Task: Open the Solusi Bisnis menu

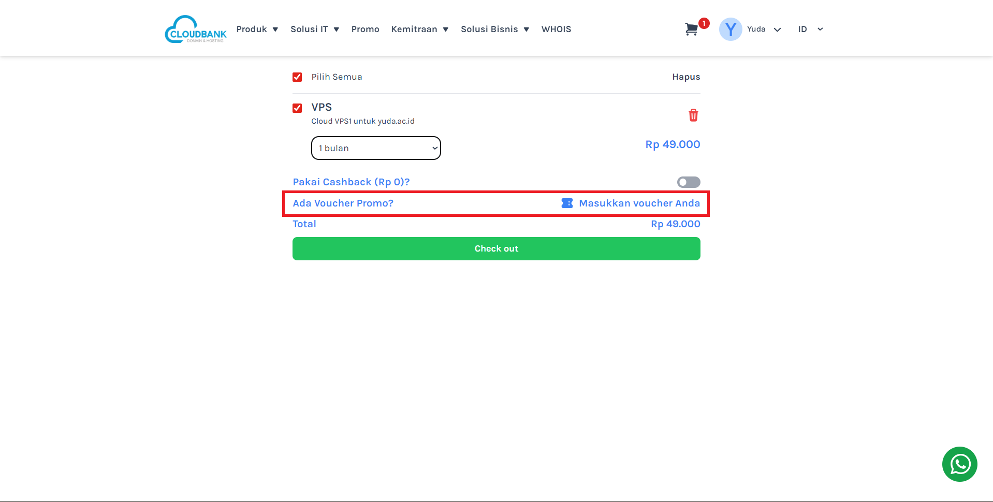Action: [494, 29]
